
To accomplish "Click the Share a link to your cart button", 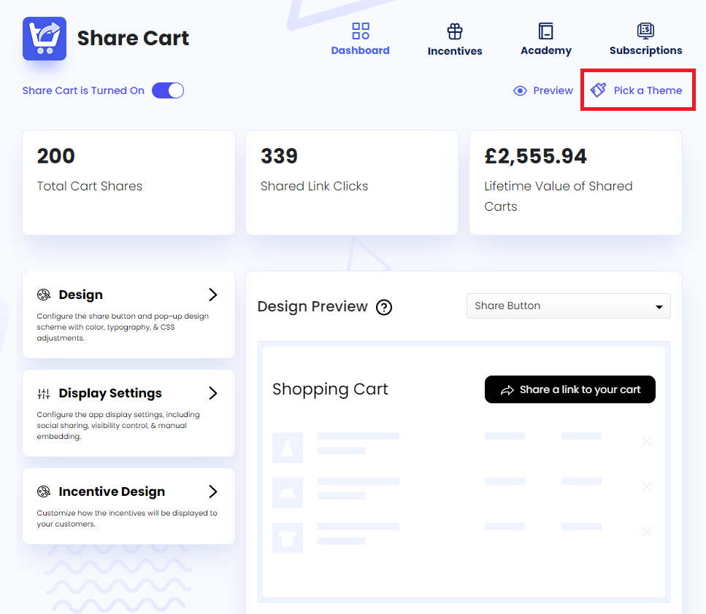I will click(569, 389).
